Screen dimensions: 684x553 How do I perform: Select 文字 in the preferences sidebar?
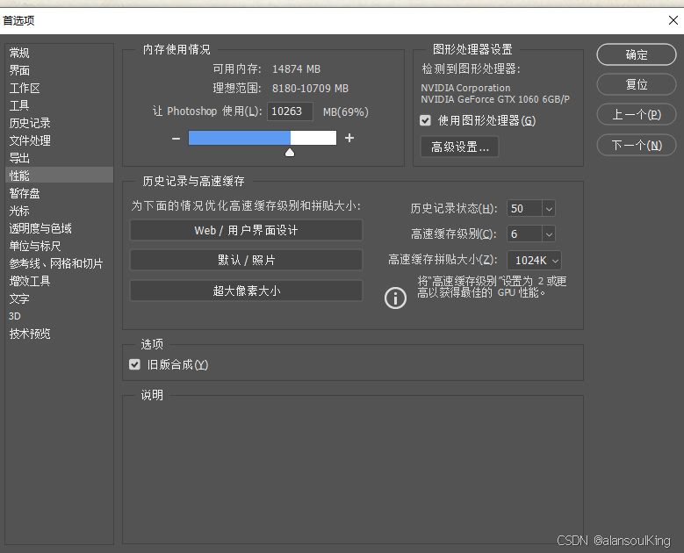click(x=59, y=298)
